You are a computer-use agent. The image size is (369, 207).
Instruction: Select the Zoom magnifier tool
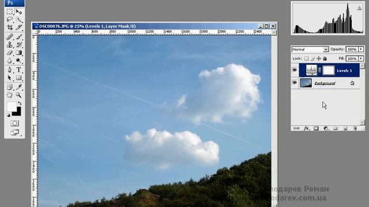(x=19, y=95)
